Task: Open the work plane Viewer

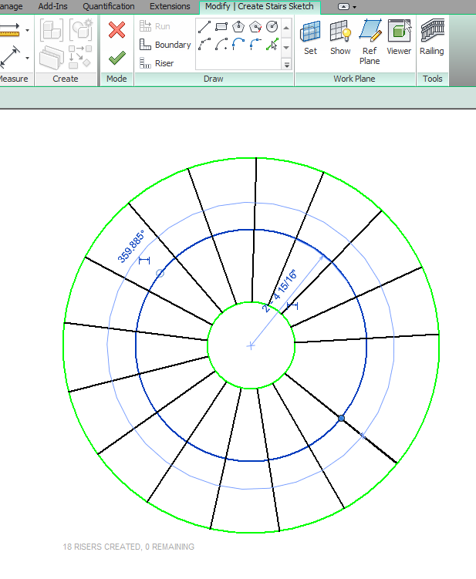Action: pyautogui.click(x=399, y=38)
